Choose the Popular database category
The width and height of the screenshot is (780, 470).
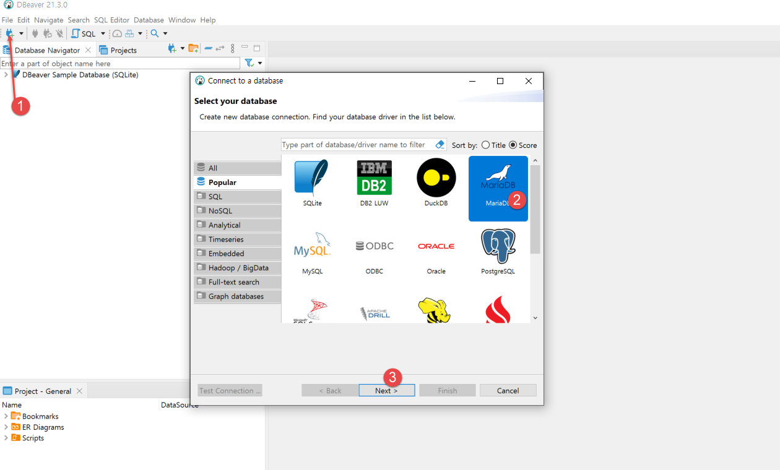point(238,182)
